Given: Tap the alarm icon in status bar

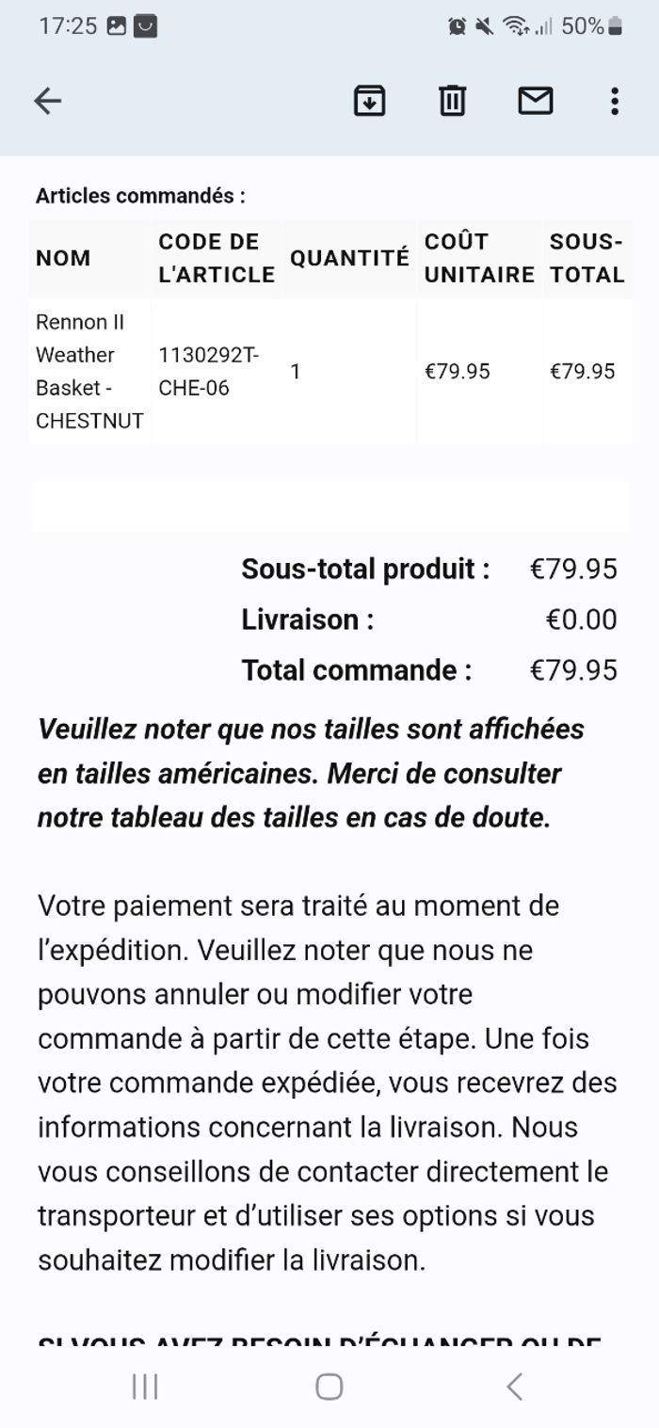Looking at the screenshot, I should 458,26.
